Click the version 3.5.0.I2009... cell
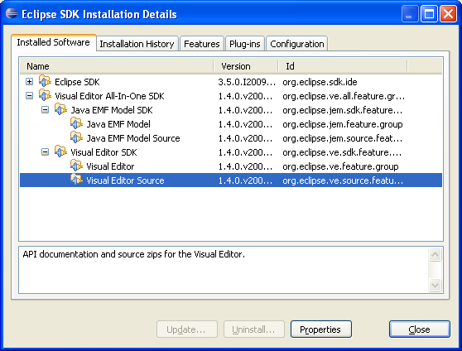 [x=247, y=82]
